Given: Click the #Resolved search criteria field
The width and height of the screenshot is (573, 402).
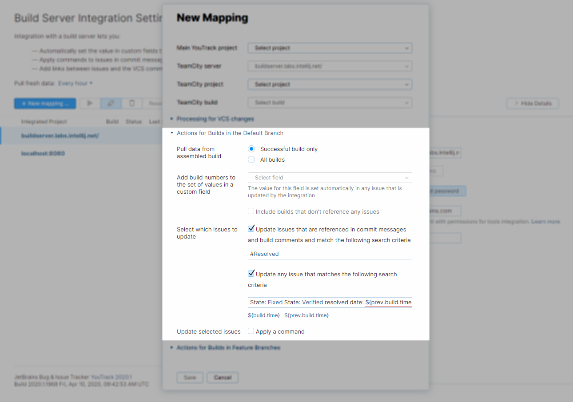Looking at the screenshot, I should (330, 254).
